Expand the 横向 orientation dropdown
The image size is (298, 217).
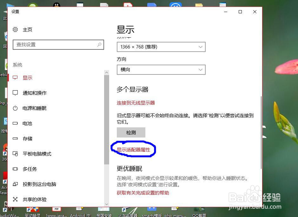click(x=161, y=69)
